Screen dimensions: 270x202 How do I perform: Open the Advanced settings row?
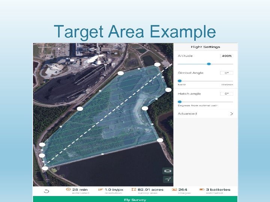205,114
